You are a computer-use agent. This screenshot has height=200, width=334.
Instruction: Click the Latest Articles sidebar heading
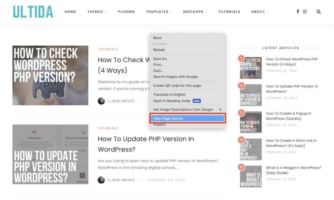[281, 48]
